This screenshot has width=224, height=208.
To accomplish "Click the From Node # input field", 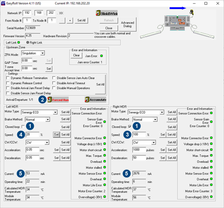I will click(x=27, y=20).
